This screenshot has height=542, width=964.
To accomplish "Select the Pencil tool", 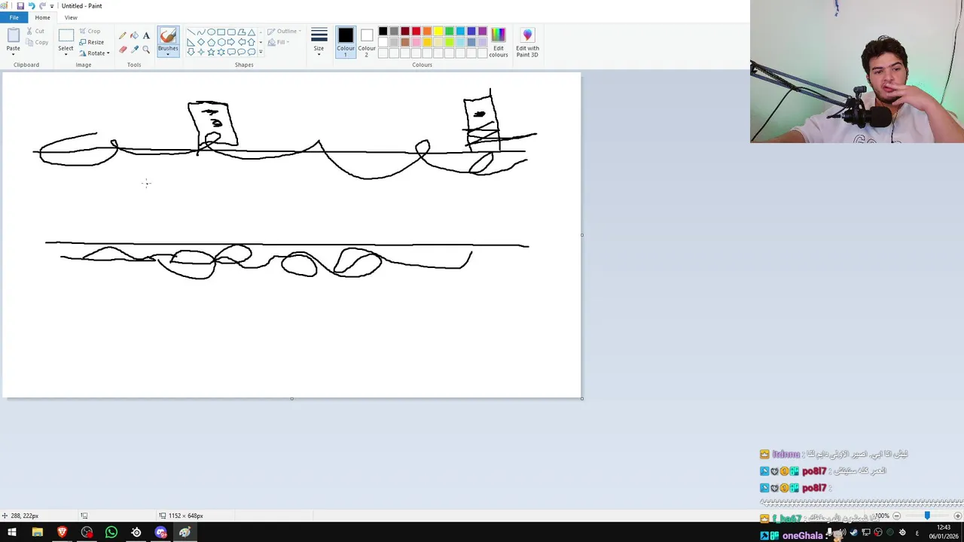I will click(x=122, y=35).
